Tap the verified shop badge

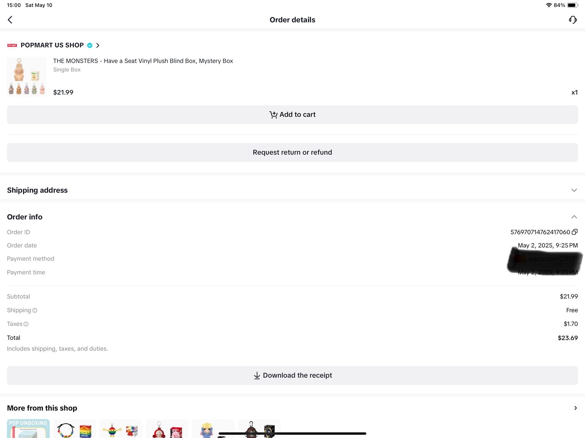tap(90, 45)
